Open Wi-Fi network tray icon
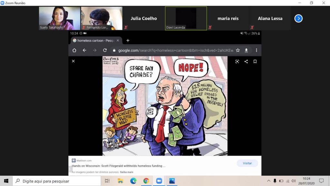Screen dimensions: 330x186 coord(288,181)
